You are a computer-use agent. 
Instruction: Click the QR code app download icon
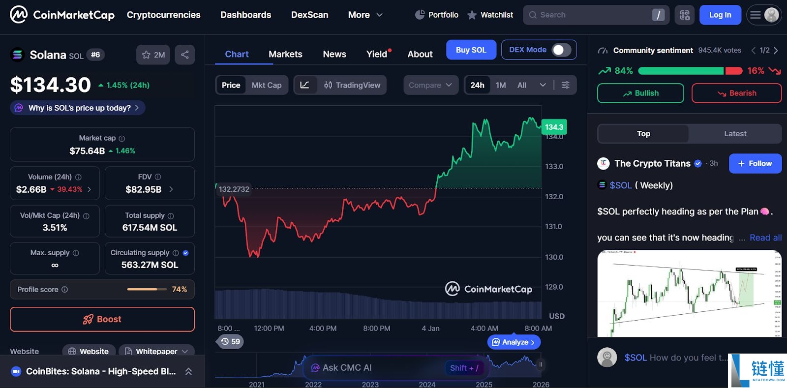685,15
